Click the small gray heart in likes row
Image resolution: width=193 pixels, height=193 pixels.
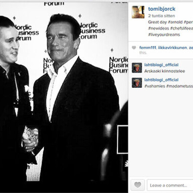point(134,48)
